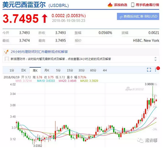164x159 pixels.
Task: Select the 月K chart tab
Action: pos(47,70)
